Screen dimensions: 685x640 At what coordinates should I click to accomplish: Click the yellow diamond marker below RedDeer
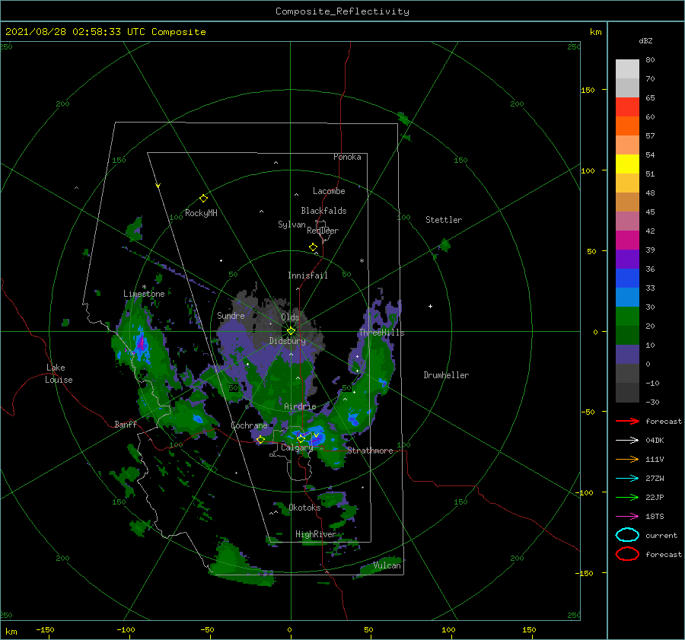313,247
